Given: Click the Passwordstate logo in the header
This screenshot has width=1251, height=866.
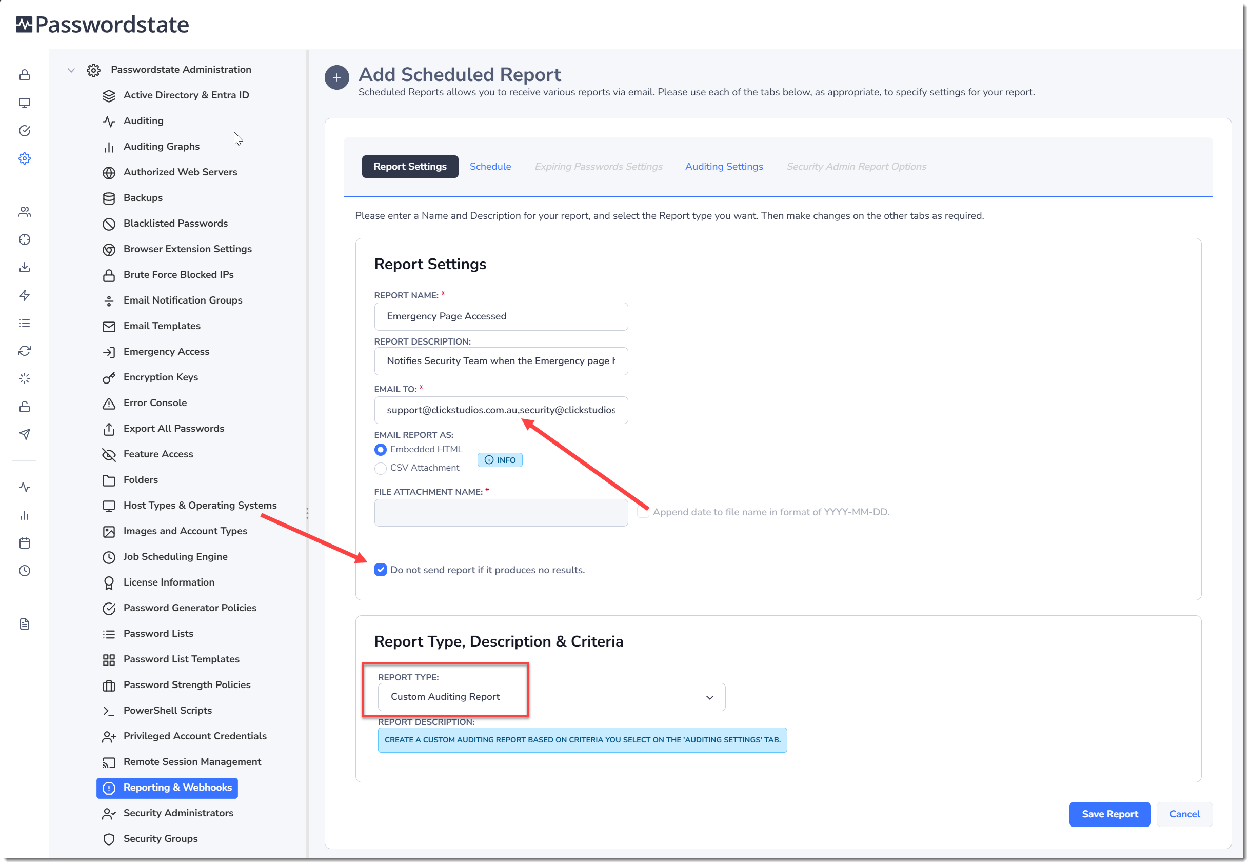Looking at the screenshot, I should pos(102,25).
